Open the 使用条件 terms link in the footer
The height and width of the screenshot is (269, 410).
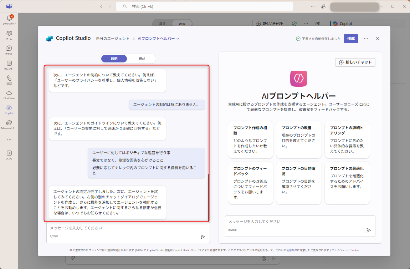292,250
